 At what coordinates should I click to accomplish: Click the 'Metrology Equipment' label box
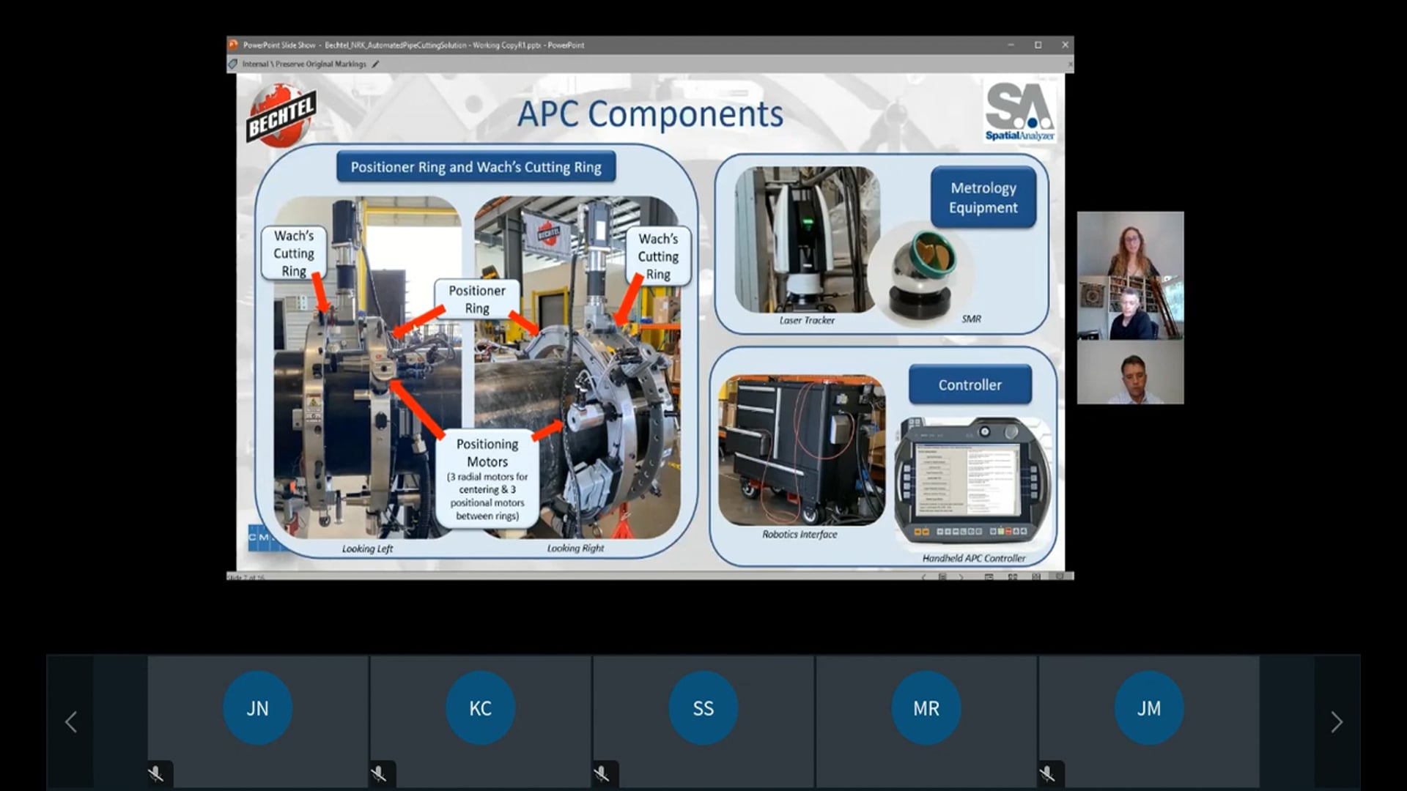pos(983,198)
